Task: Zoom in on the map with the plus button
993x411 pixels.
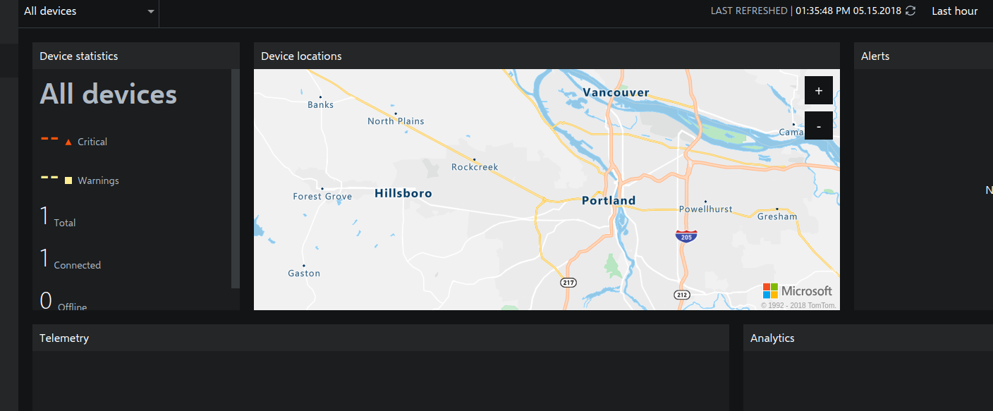Action: coord(818,90)
